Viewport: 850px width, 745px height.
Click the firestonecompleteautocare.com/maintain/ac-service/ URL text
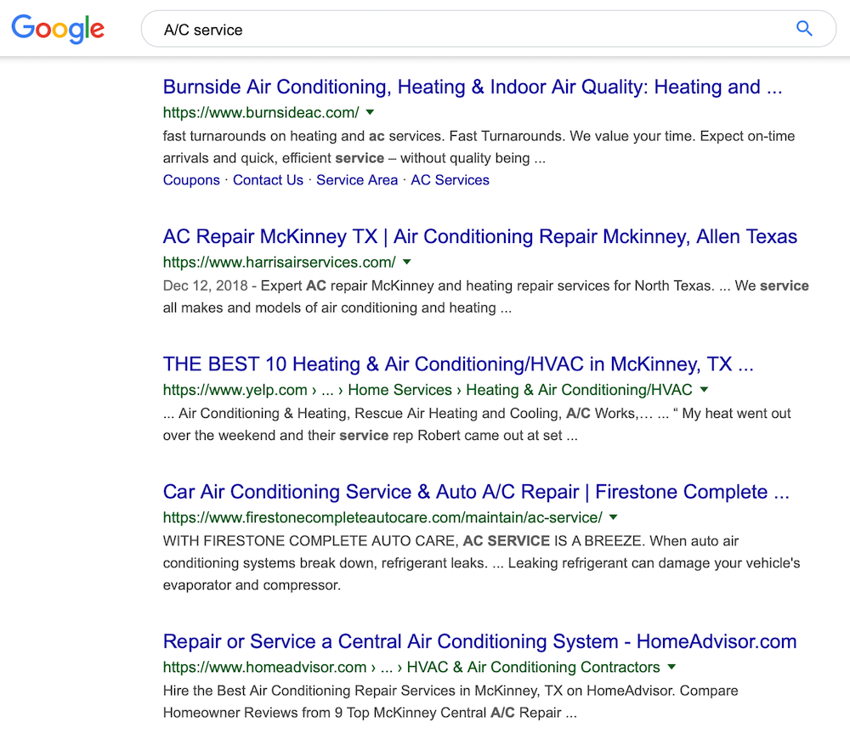[382, 517]
